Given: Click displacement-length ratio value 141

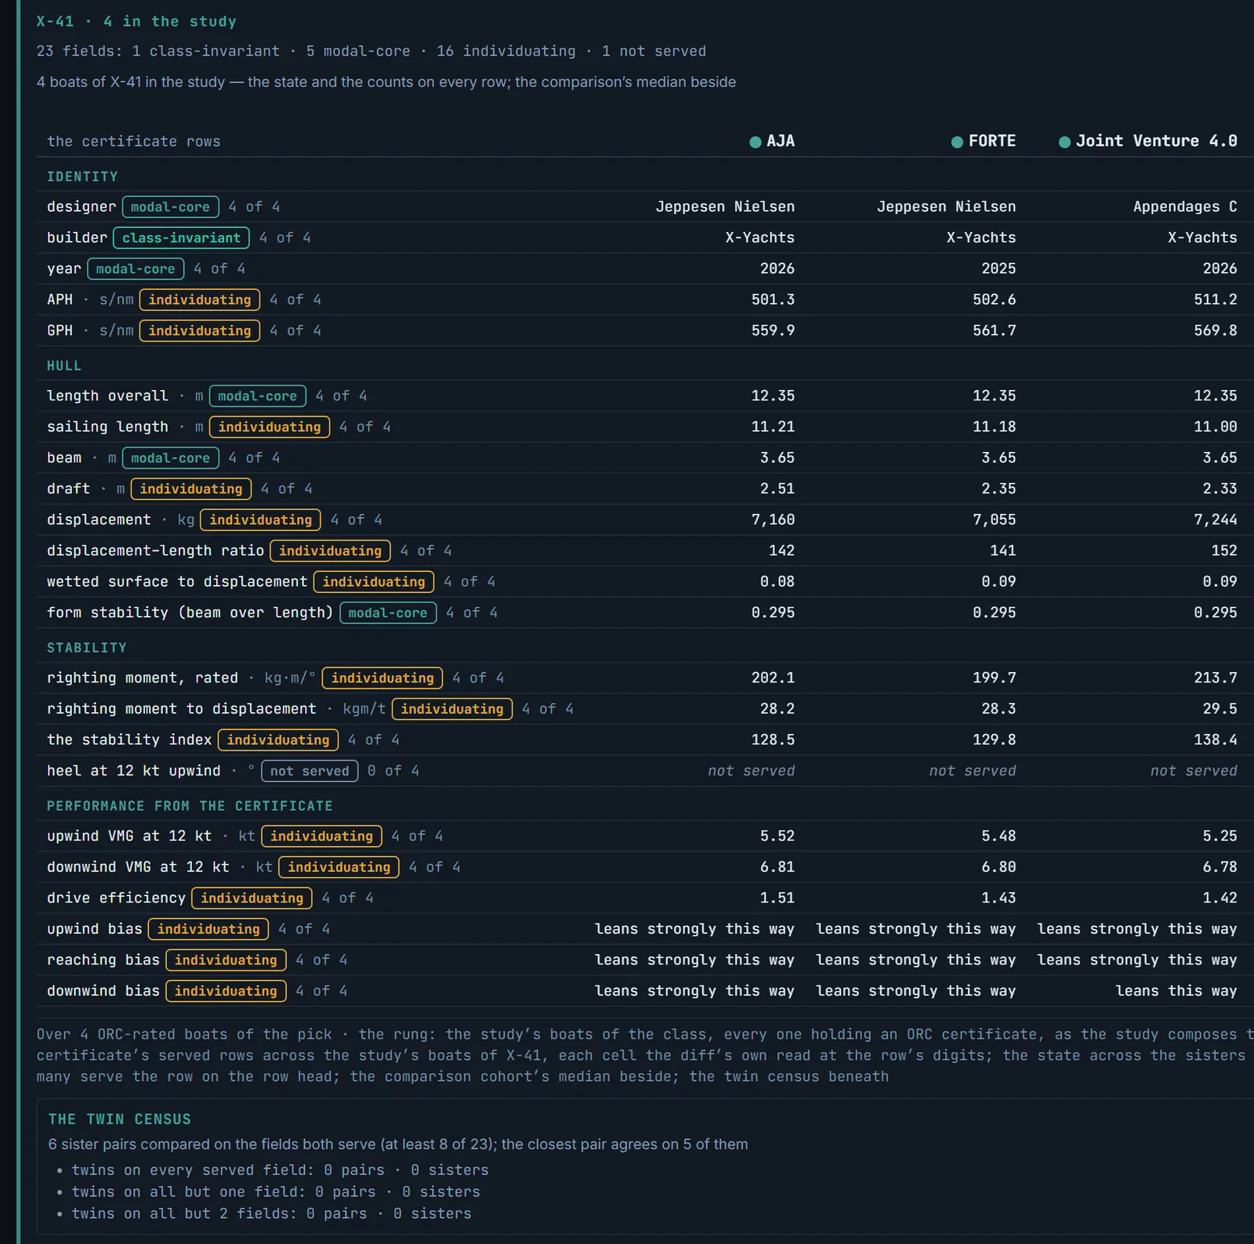Looking at the screenshot, I should [1002, 551].
